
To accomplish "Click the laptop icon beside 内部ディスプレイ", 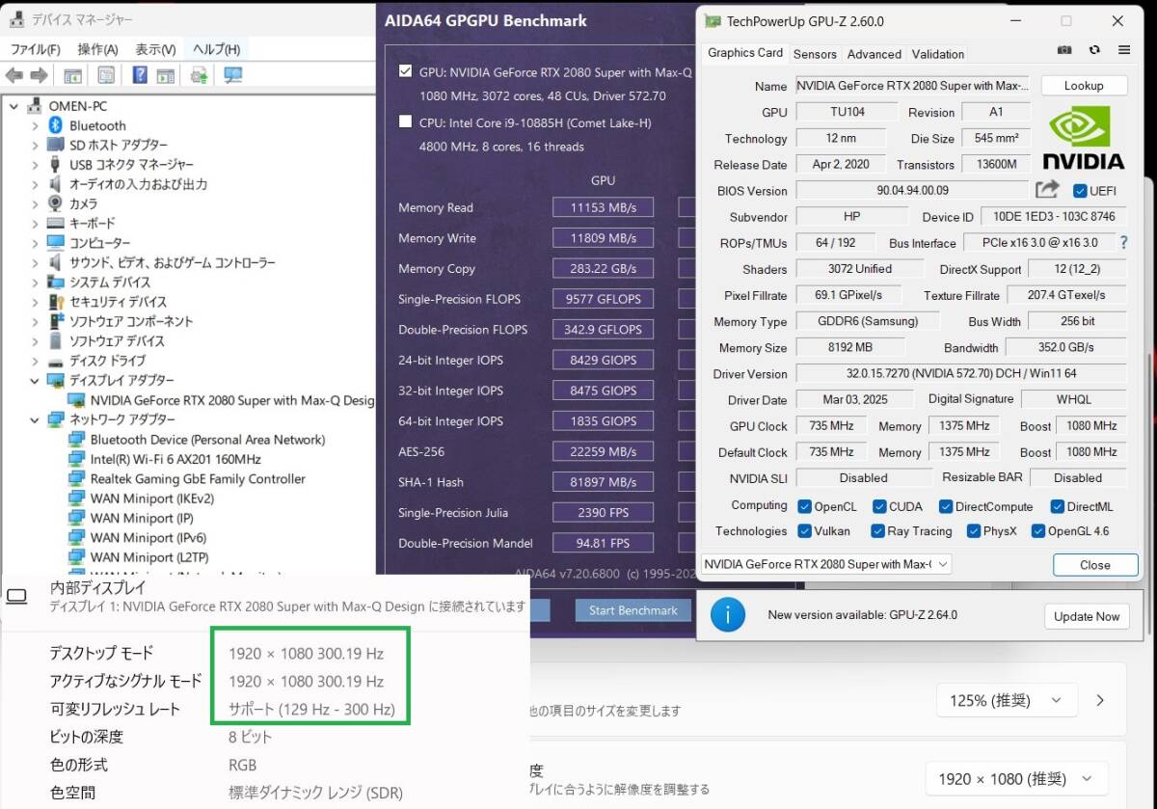I will point(15,597).
